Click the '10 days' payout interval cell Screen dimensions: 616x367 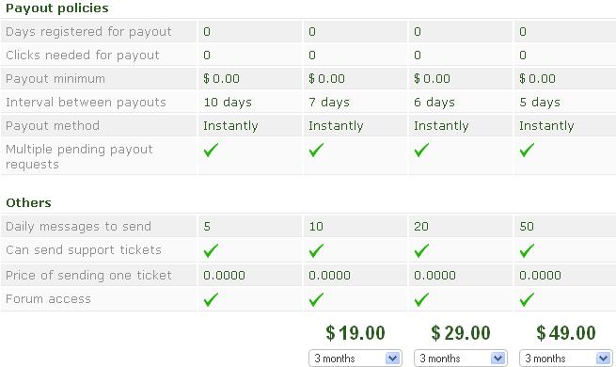[x=250, y=103]
